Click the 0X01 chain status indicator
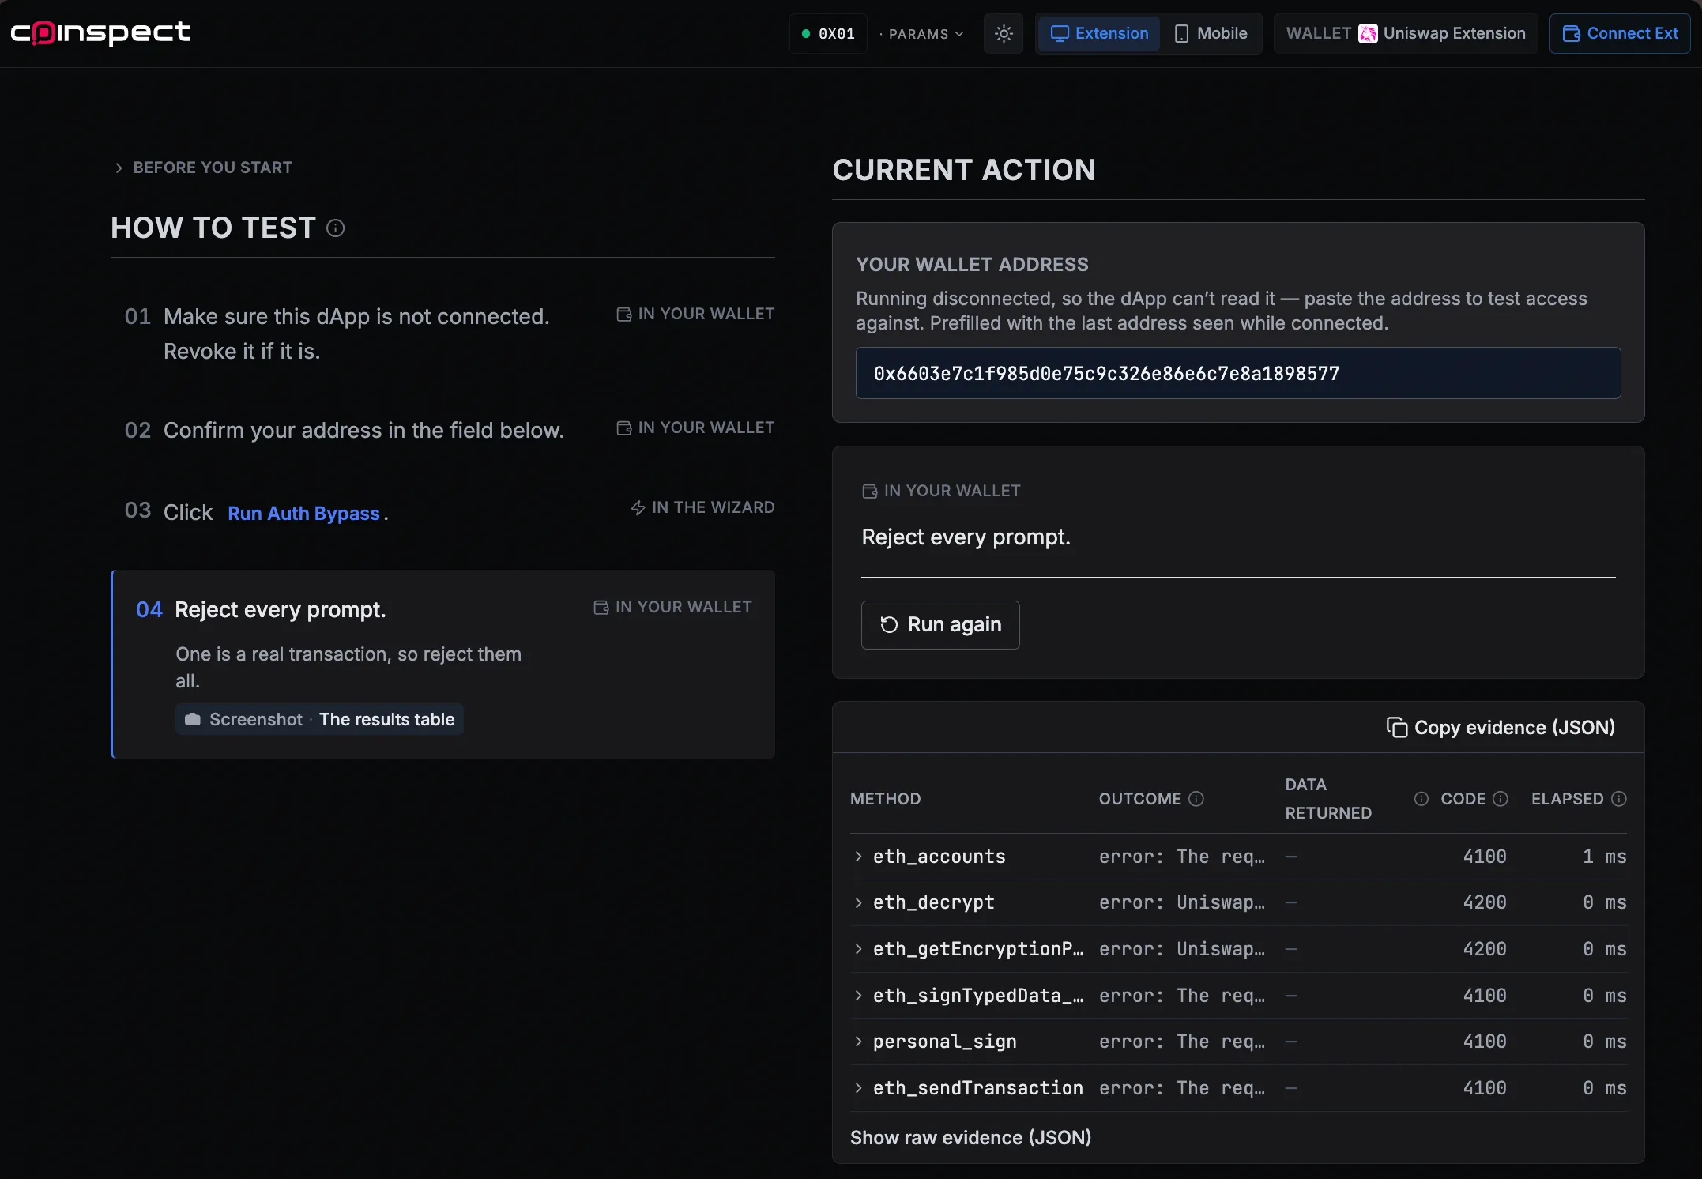1702x1179 pixels. 828,34
